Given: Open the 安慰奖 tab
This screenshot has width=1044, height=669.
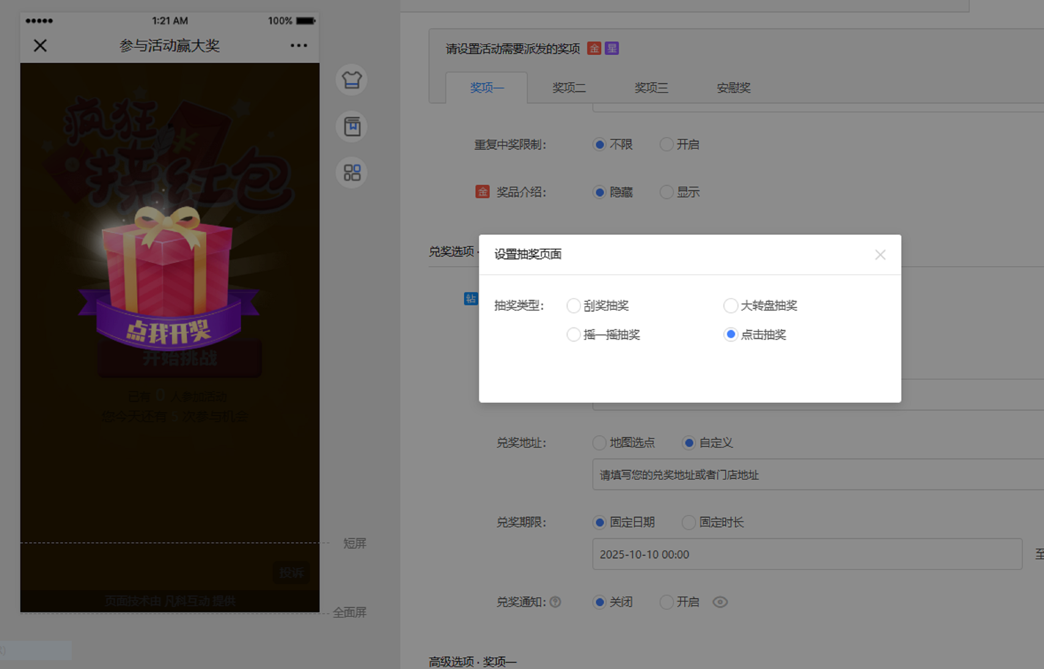Looking at the screenshot, I should point(733,88).
